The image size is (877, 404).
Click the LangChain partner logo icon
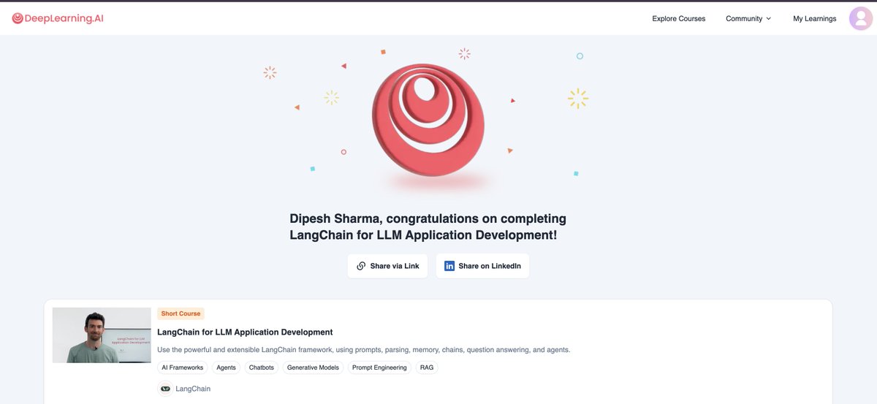pyautogui.click(x=165, y=389)
